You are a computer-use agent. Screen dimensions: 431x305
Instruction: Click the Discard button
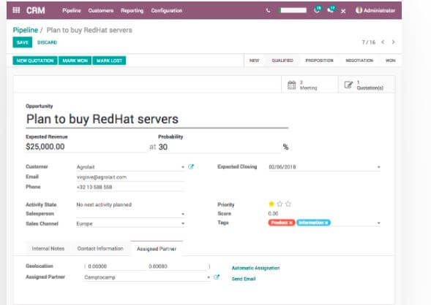(x=47, y=42)
